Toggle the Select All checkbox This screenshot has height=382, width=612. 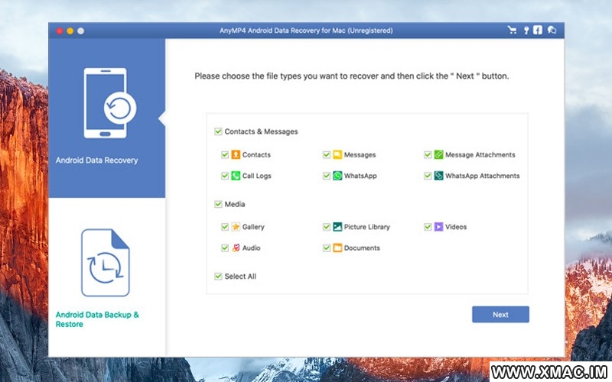(218, 277)
